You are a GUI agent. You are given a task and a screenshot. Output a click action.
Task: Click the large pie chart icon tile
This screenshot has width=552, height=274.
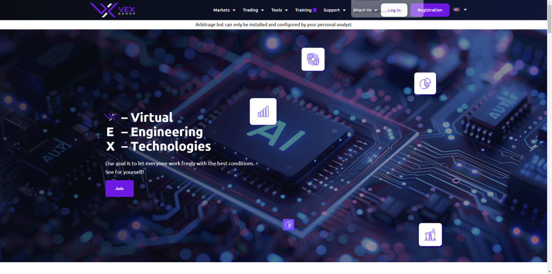coord(425,84)
